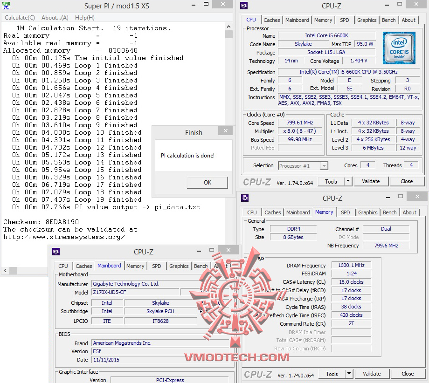Close the Finish dialog

pyautogui.click(x=225, y=130)
